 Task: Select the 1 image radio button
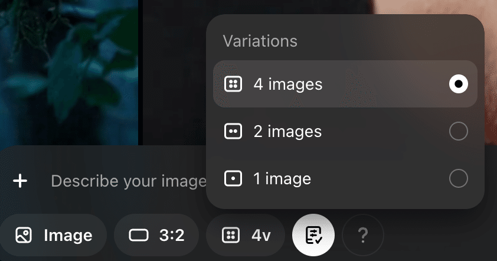point(459,178)
